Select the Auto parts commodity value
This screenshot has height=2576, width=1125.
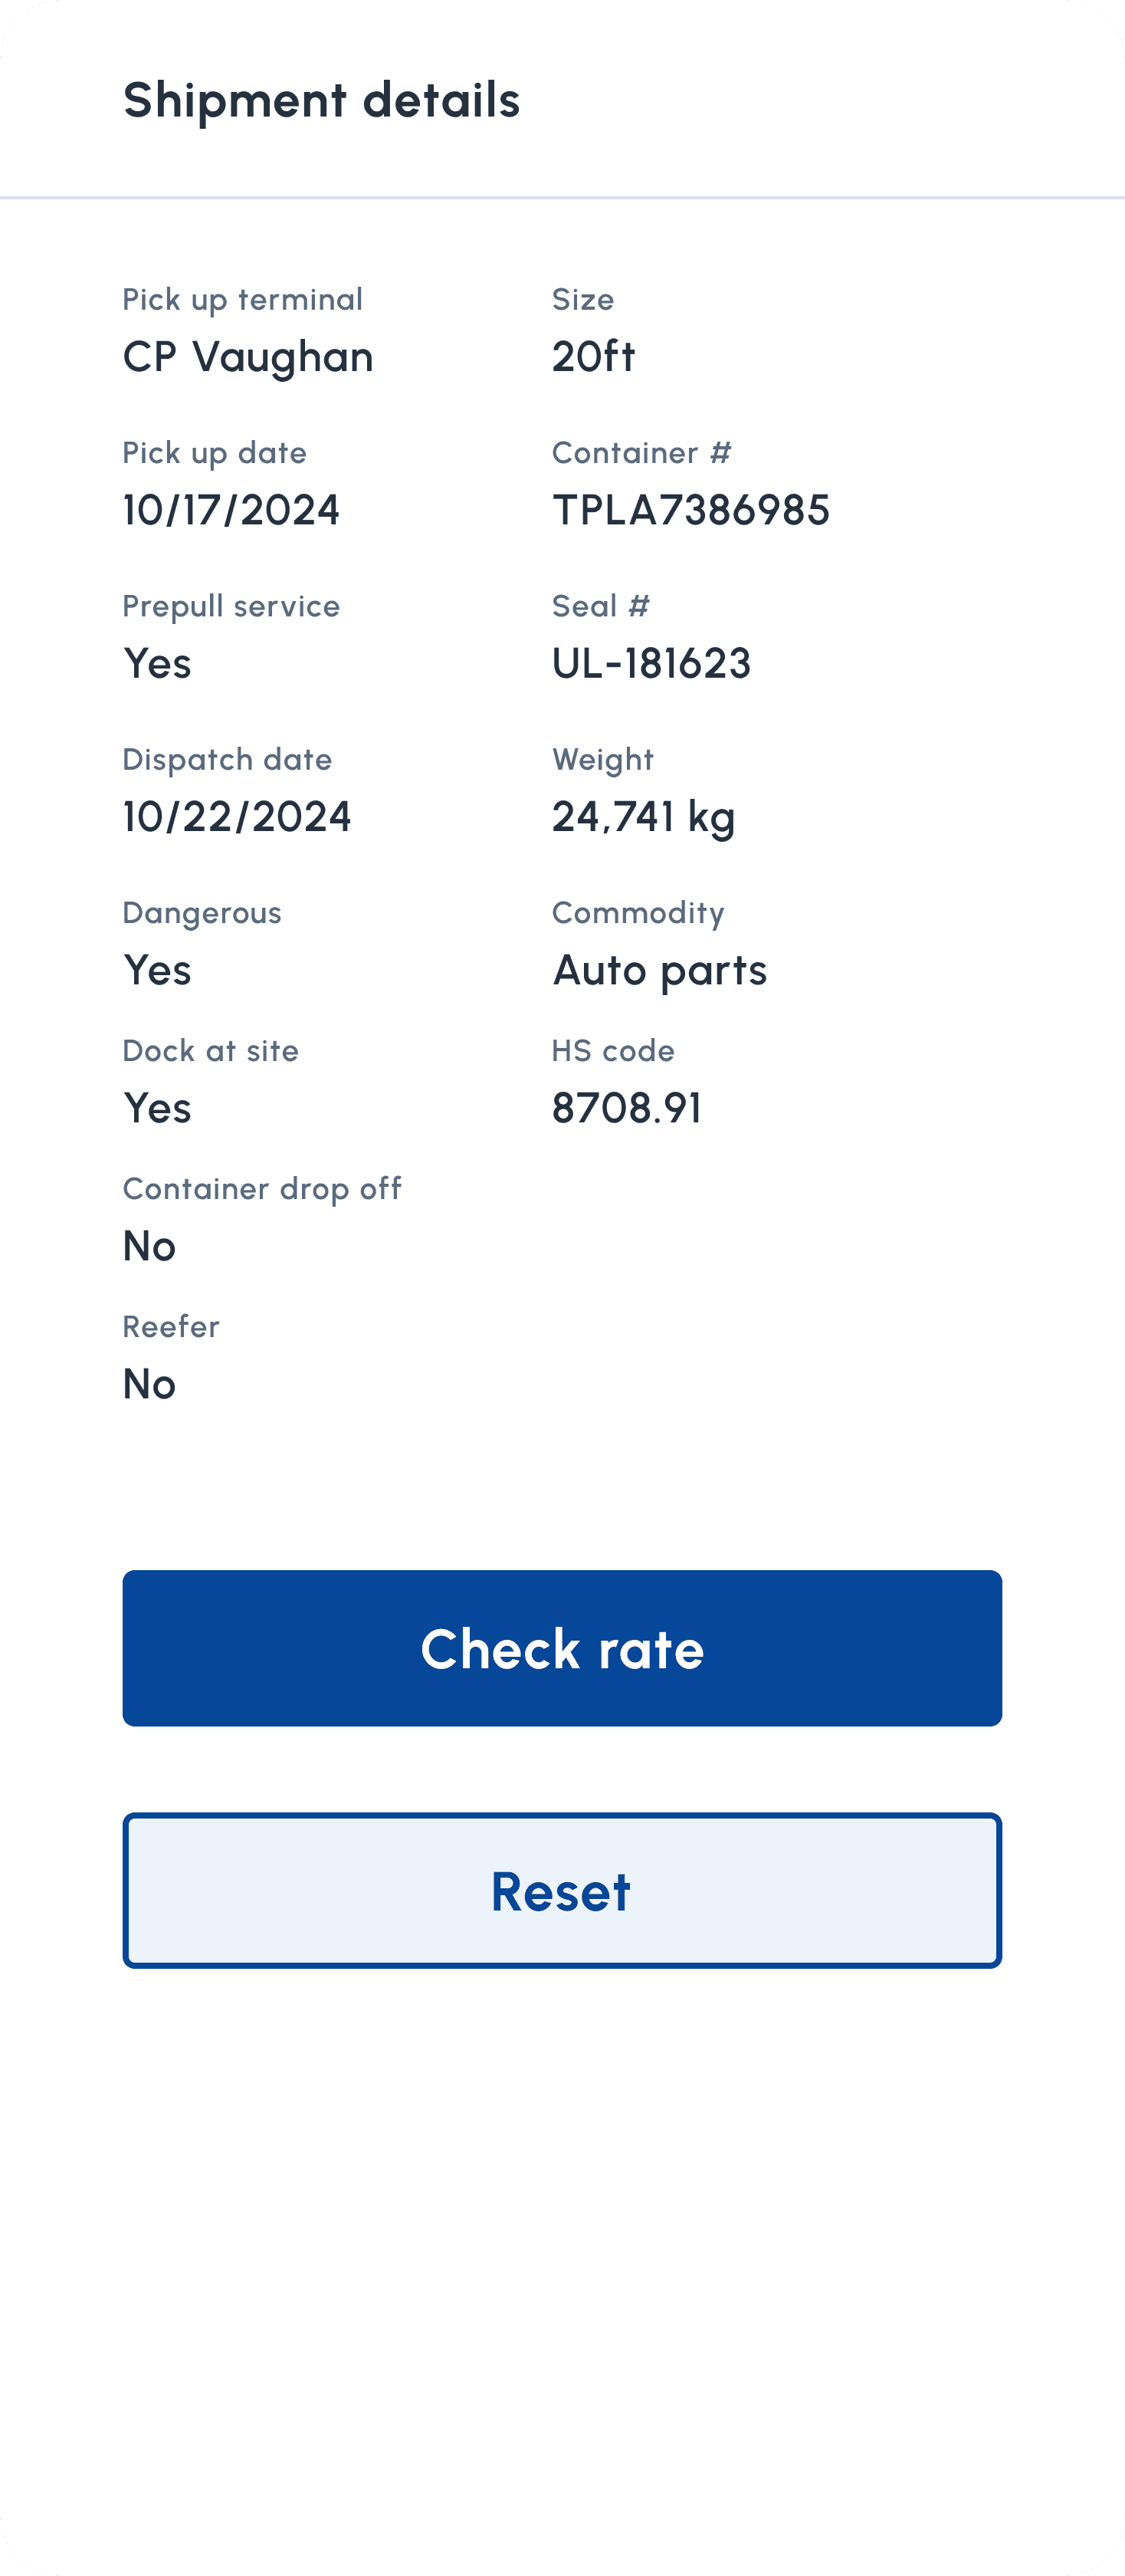tap(660, 971)
